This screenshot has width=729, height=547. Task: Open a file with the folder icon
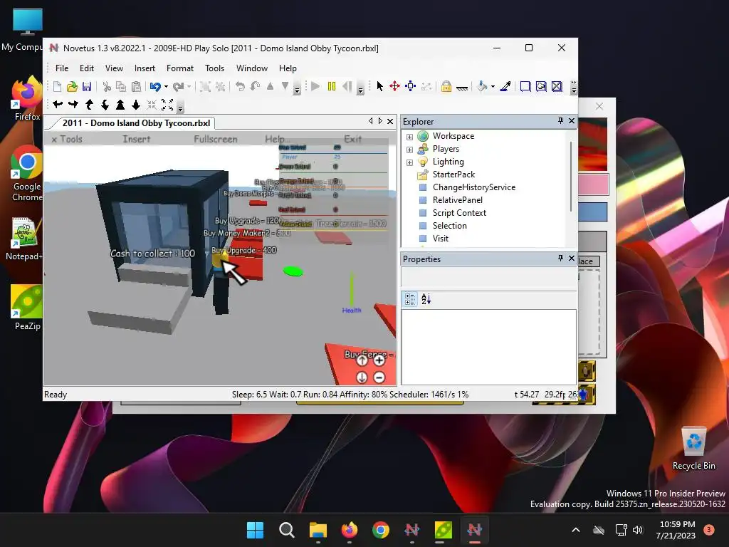tap(72, 86)
